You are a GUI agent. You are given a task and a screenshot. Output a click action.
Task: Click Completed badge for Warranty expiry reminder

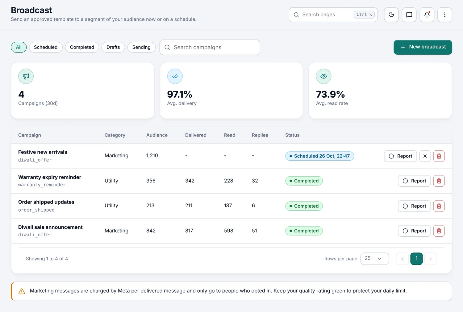[304, 181]
